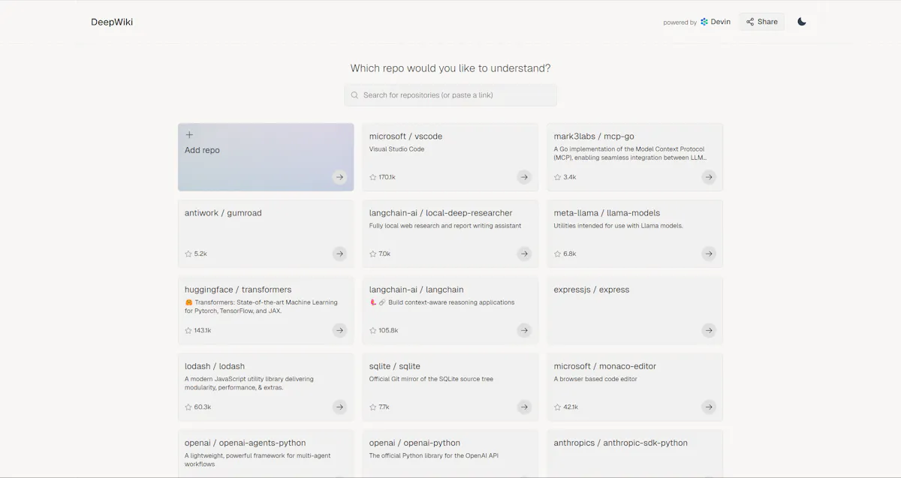Open arrow on microsoft / vscode card
The height and width of the screenshot is (478, 901).
(x=524, y=177)
